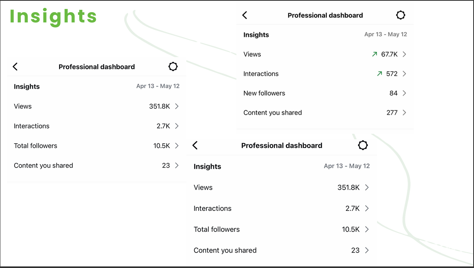Select Content you shared row showing 277

point(273,113)
